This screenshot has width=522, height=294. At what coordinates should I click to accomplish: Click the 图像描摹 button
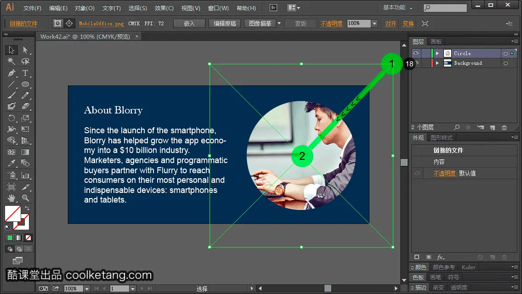(x=260, y=23)
